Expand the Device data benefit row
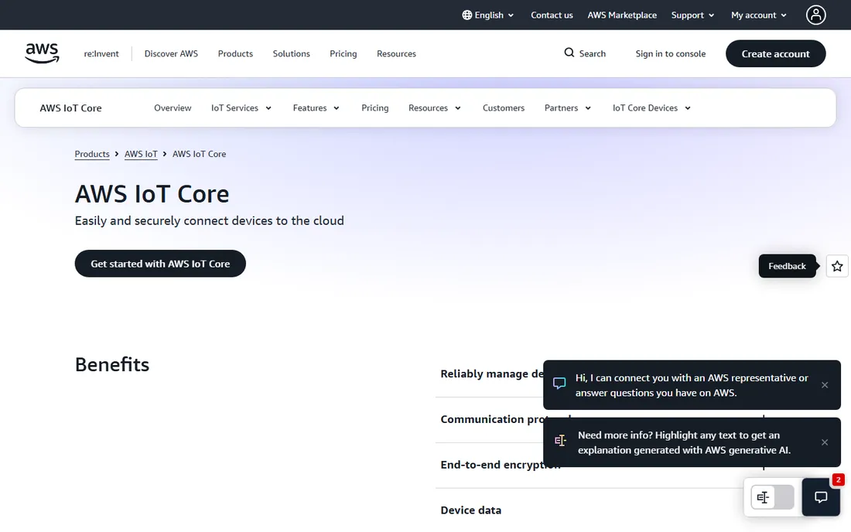Viewport: 851px width, 532px height. [589, 510]
